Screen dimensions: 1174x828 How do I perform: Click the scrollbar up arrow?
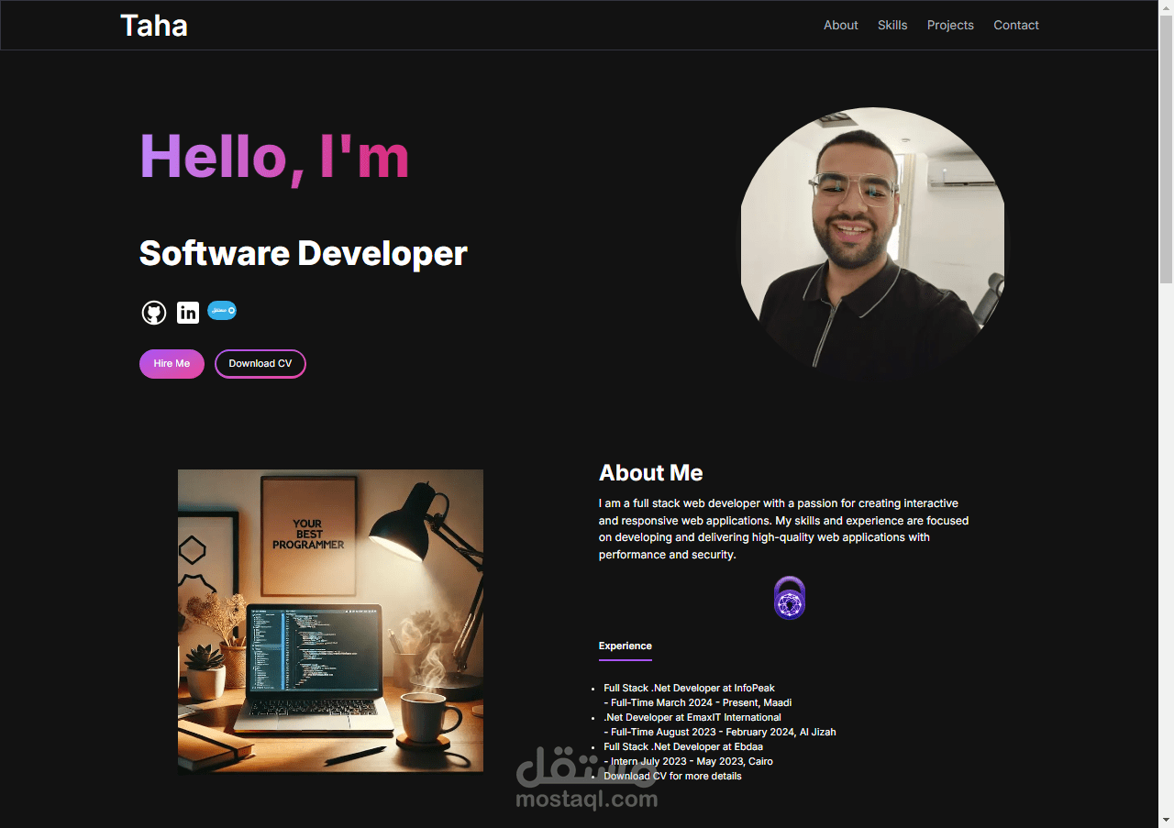pos(1166,7)
